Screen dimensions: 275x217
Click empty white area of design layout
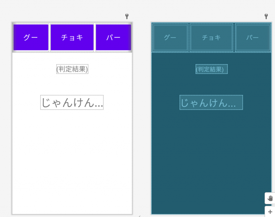(72, 158)
